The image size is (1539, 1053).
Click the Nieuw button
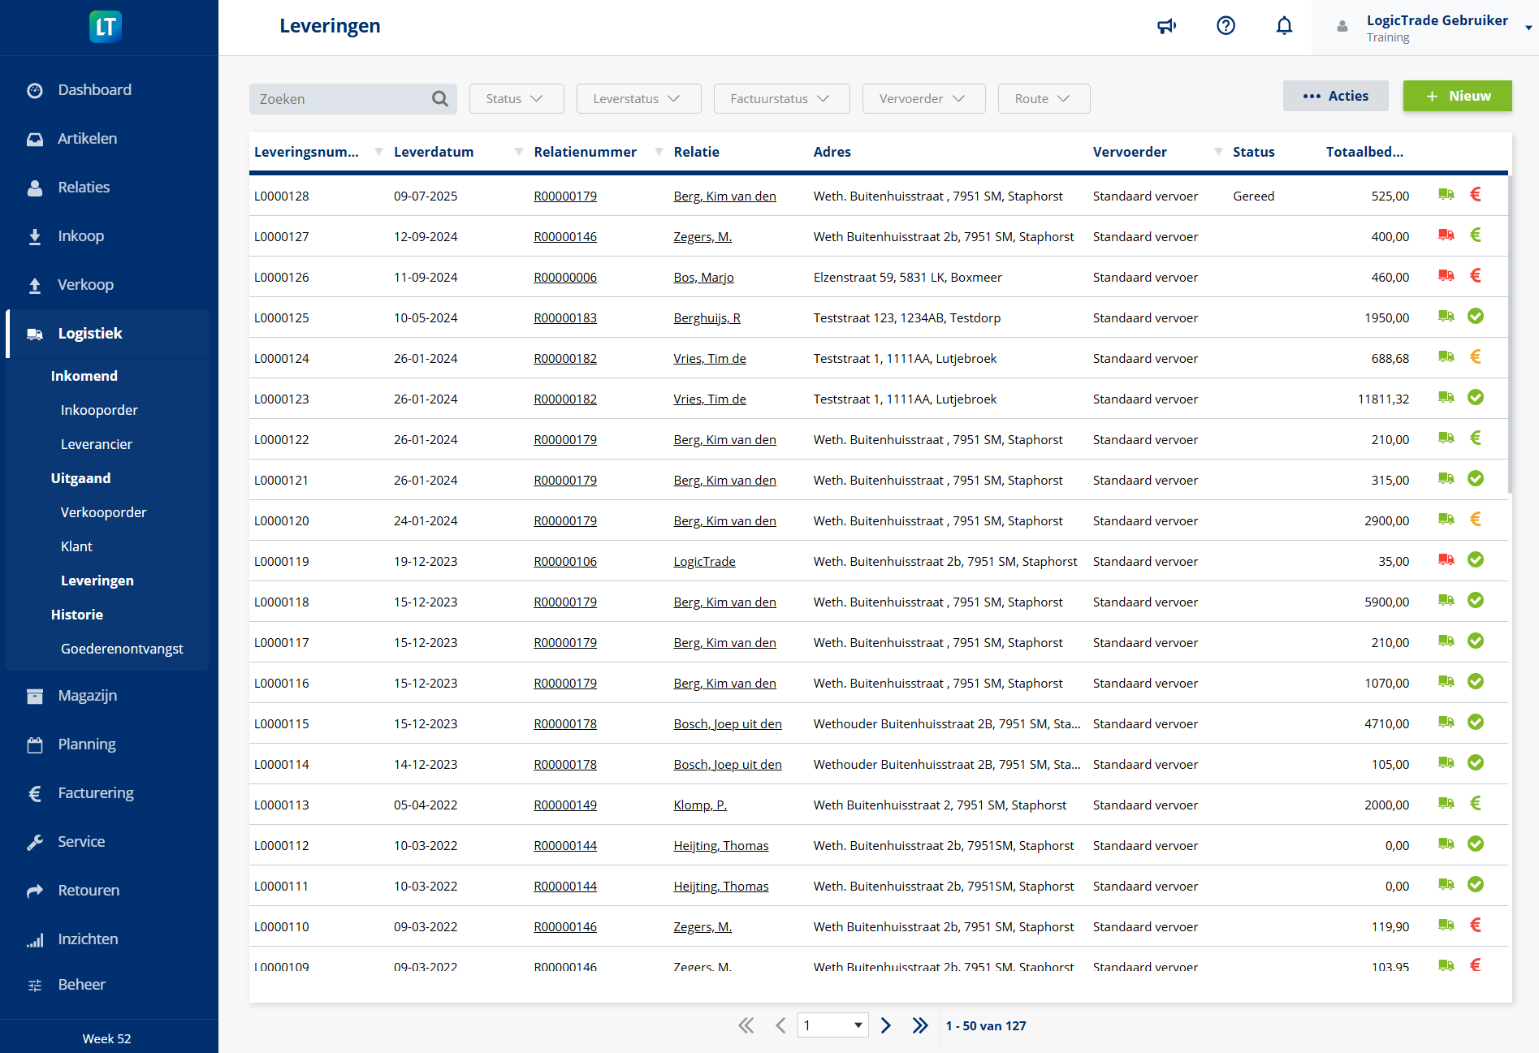pos(1457,96)
